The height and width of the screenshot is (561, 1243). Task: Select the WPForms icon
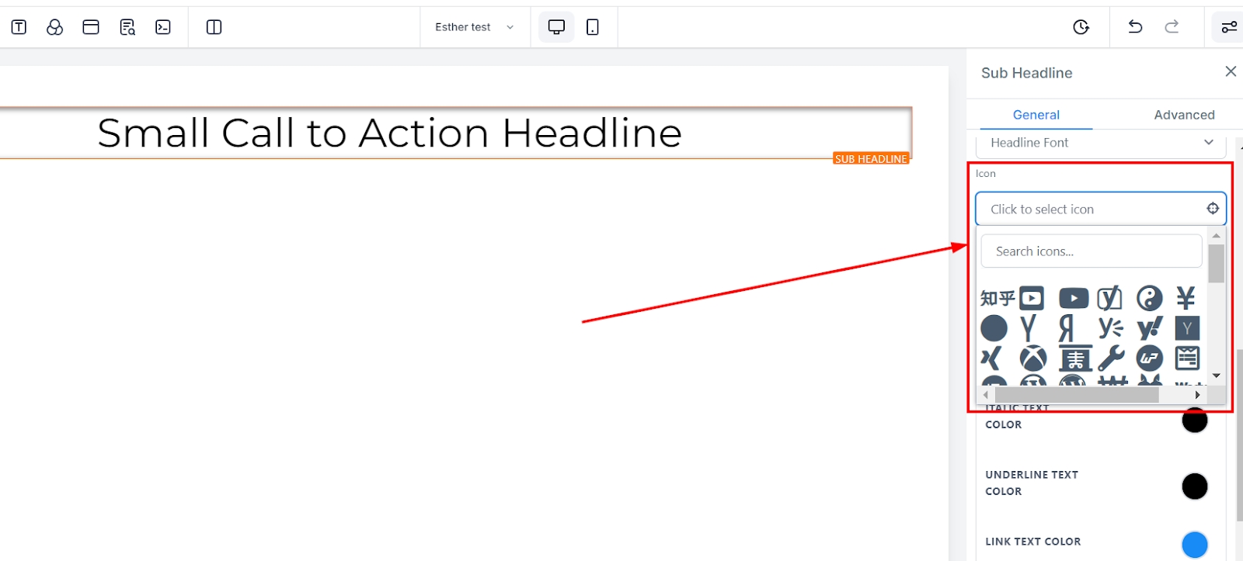(1187, 358)
